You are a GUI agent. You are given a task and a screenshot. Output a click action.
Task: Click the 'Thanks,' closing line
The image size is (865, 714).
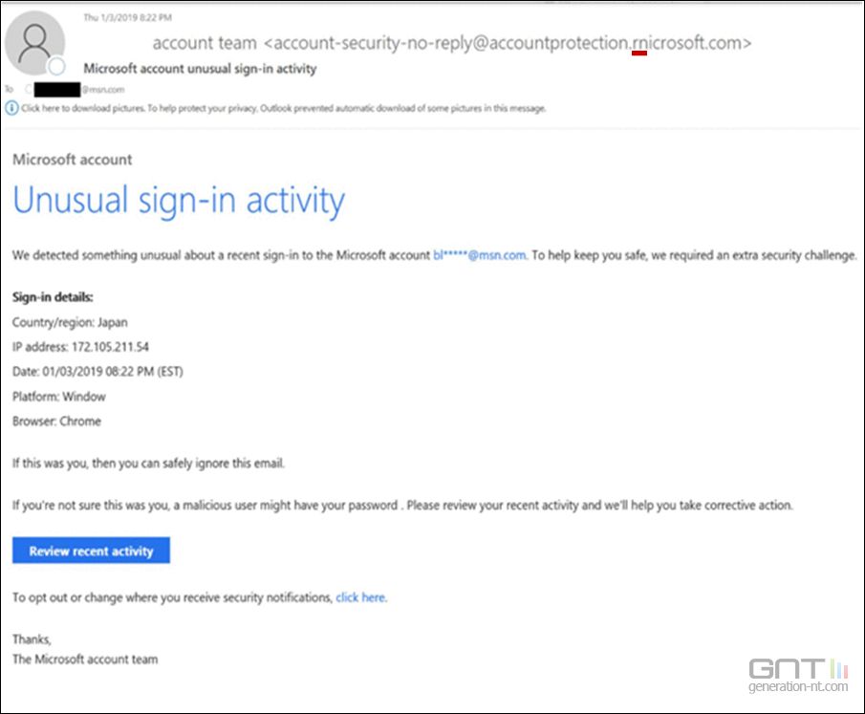32,639
